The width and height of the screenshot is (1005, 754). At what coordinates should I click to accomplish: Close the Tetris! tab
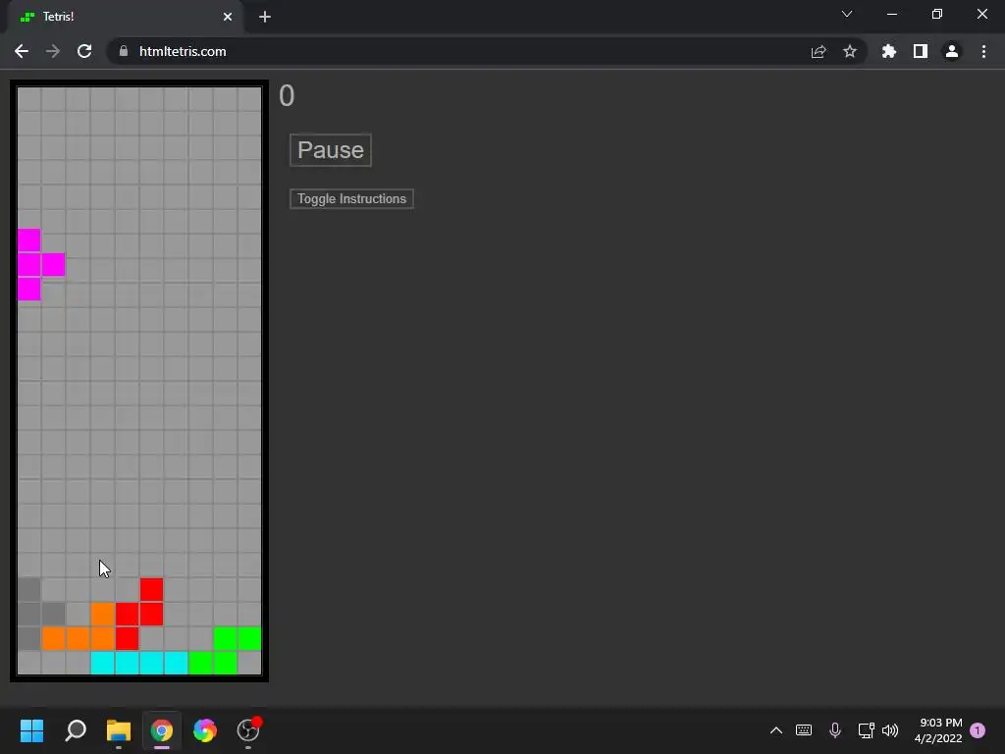pyautogui.click(x=228, y=17)
